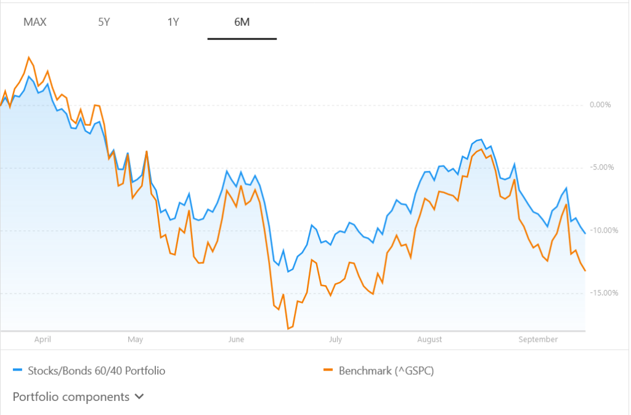Collapse the Portfolio components disclosure arrow

138,397
